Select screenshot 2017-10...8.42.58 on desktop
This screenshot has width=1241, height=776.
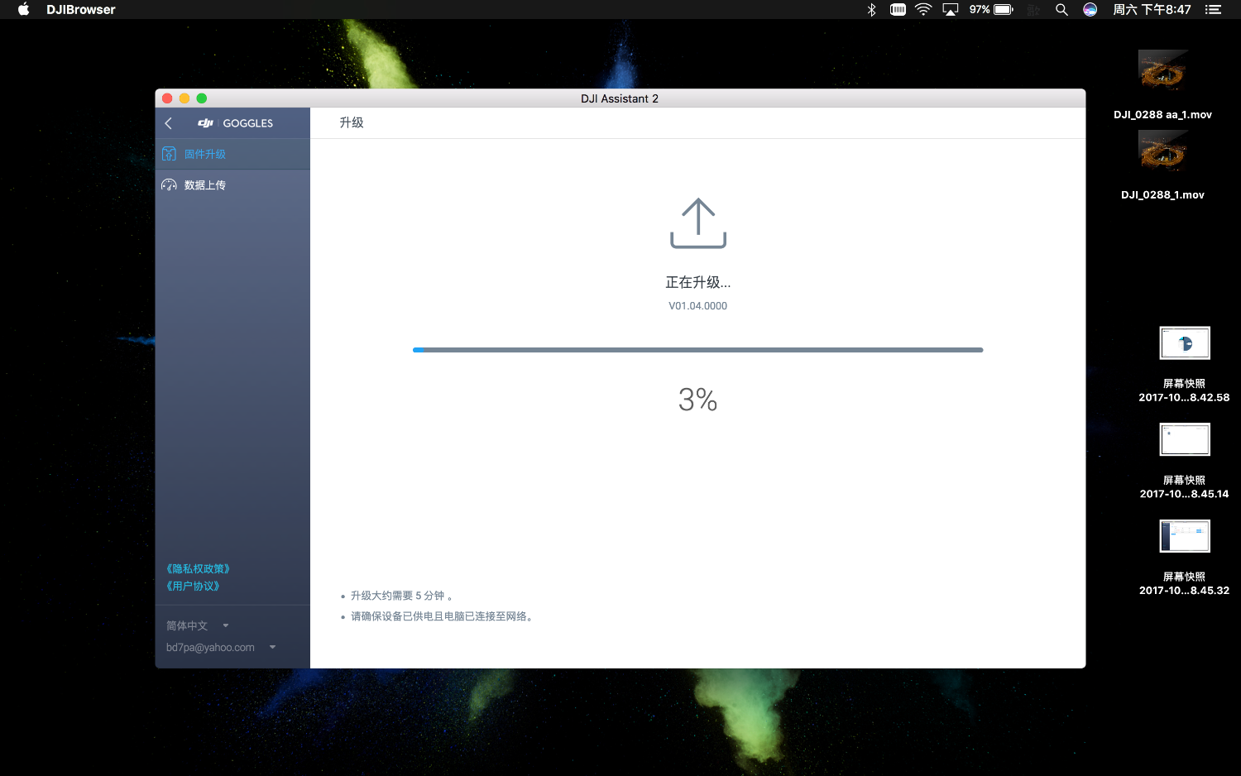pyautogui.click(x=1184, y=365)
